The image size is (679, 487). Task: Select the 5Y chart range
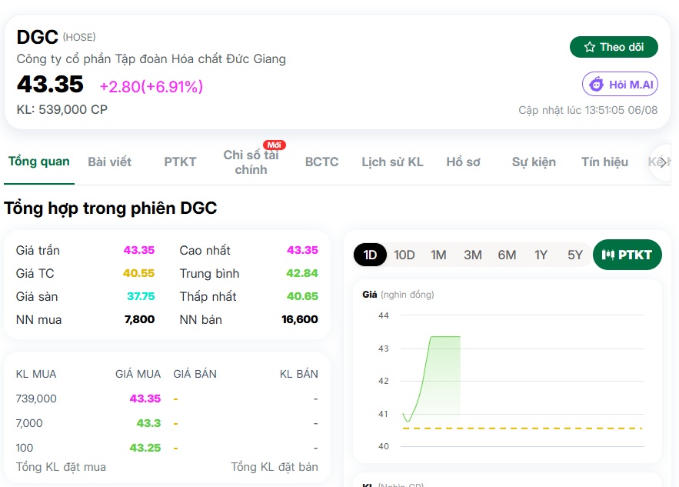(575, 255)
